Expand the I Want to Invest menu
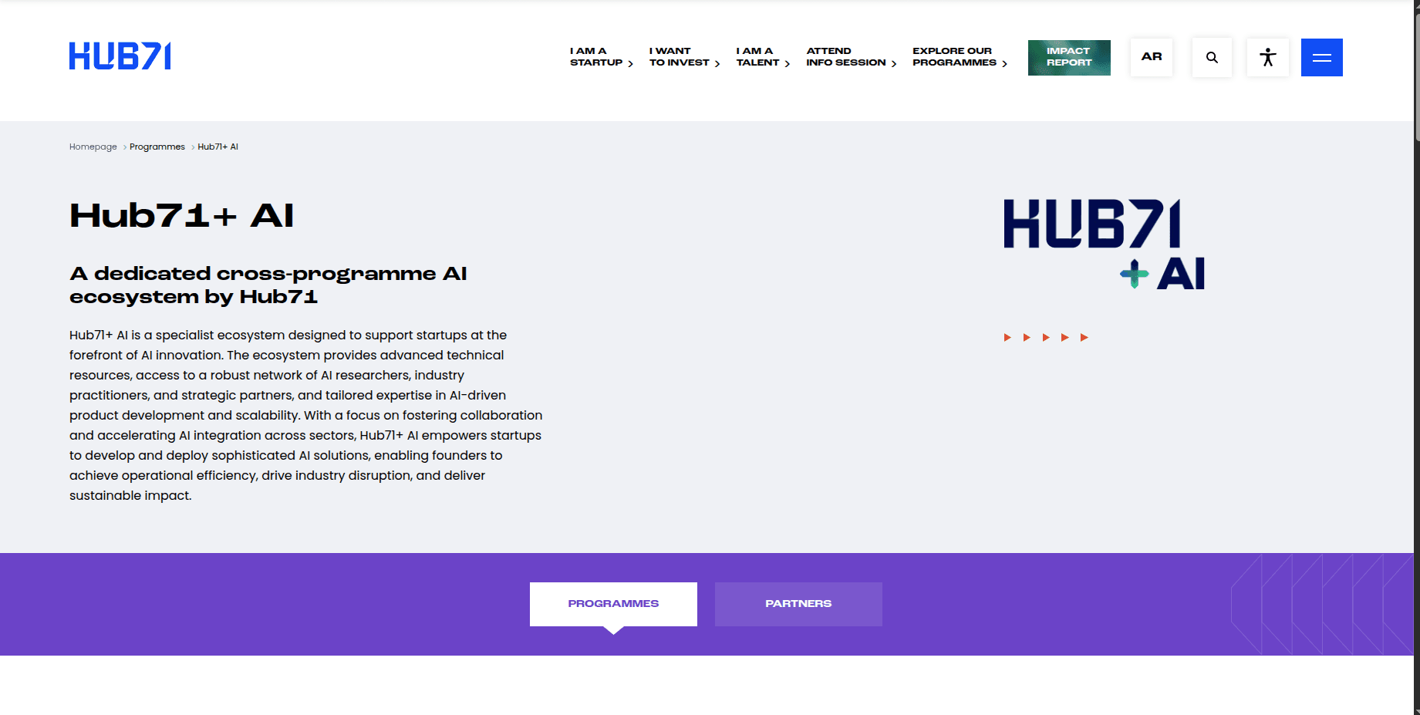The width and height of the screenshot is (1420, 715). [x=684, y=57]
